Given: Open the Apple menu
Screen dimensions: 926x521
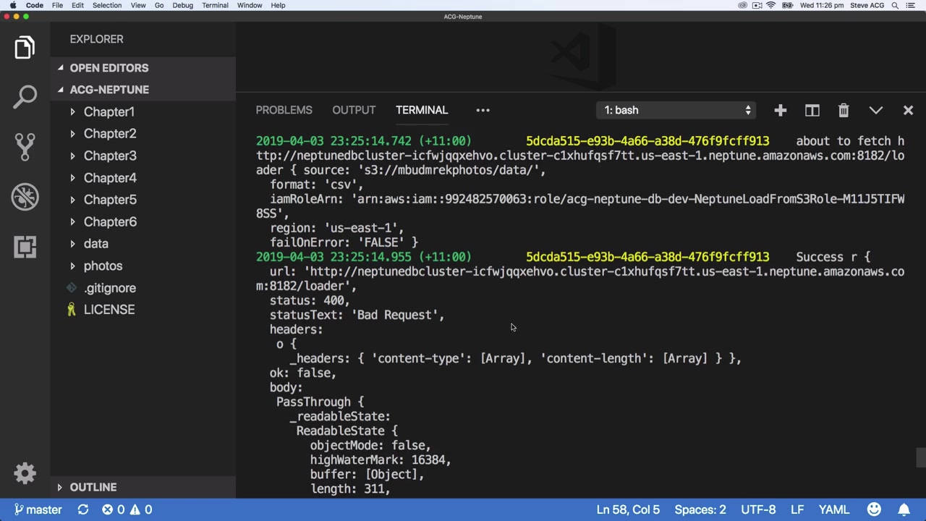Looking at the screenshot, I should pyautogui.click(x=12, y=5).
